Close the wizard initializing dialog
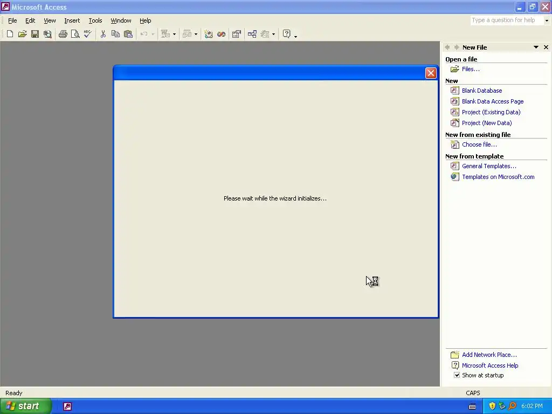The image size is (552, 414). (431, 73)
